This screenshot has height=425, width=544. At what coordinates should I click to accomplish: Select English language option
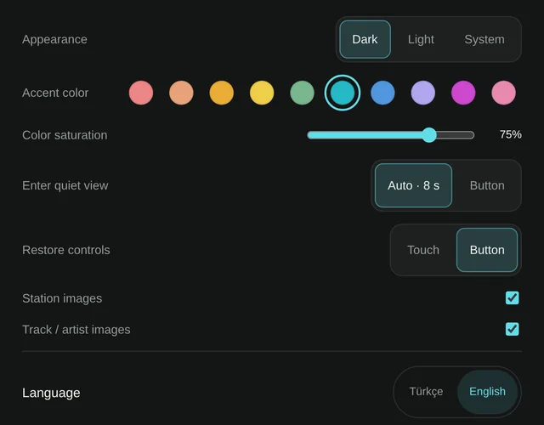pyautogui.click(x=487, y=391)
